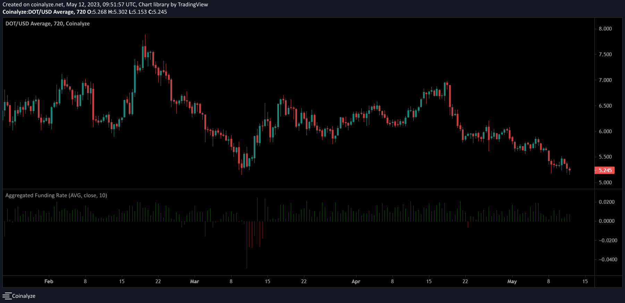Click the Coinalyze hamburger logo icon
This screenshot has height=303, width=625.
click(7, 296)
